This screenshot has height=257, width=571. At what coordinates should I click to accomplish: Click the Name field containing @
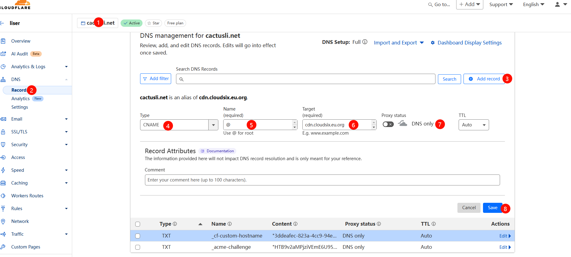(x=260, y=125)
